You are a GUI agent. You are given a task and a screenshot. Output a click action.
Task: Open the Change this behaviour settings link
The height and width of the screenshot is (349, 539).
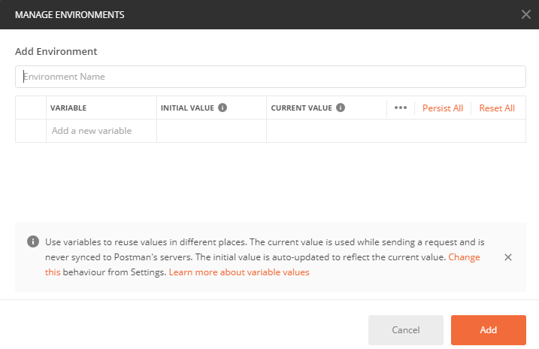(464, 257)
